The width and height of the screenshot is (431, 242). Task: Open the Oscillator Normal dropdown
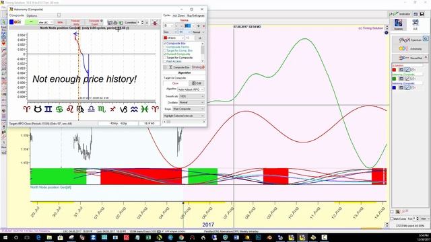191,102
